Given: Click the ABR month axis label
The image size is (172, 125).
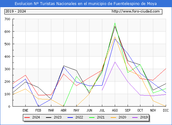Looking at the screenshot, I should click(x=63, y=110).
